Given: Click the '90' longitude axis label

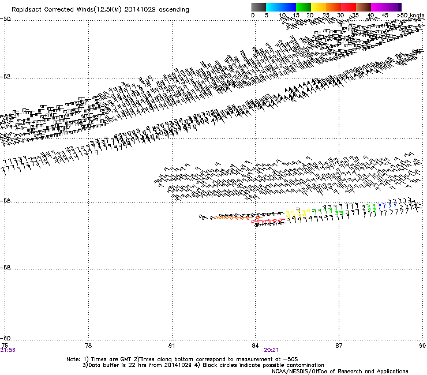Looking at the screenshot, I should [422, 346].
